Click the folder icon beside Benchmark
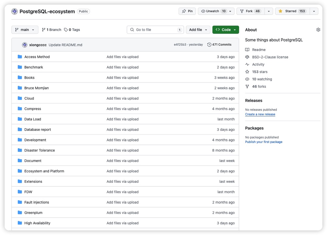Viewport: 327px width, 235px height. pos(20,67)
